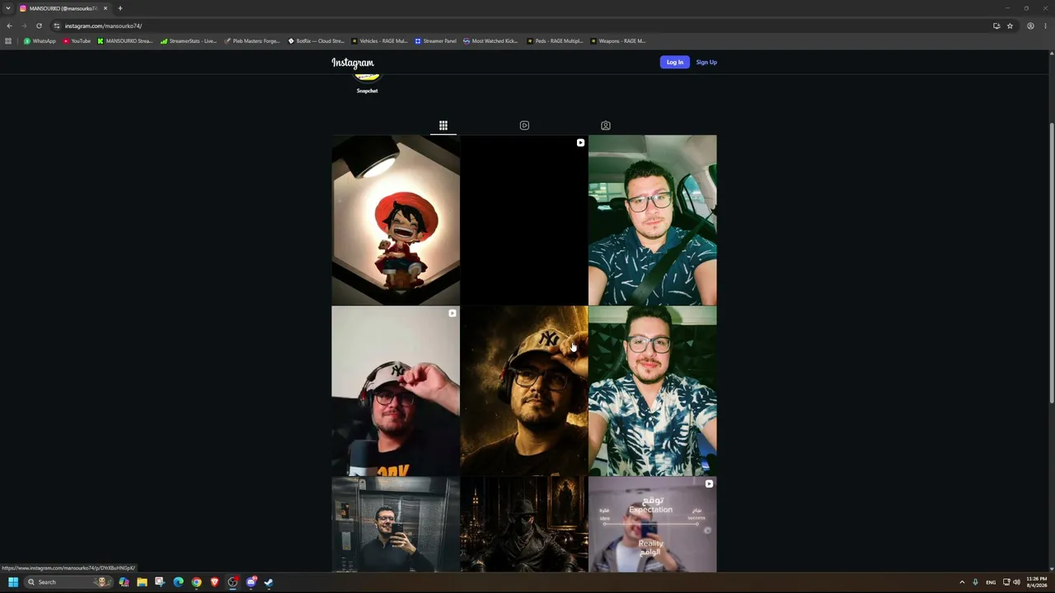Open the golden NY cap portrait post
The image size is (1055, 593).
click(524, 391)
